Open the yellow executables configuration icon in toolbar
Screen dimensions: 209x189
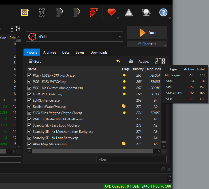click(x=25, y=12)
